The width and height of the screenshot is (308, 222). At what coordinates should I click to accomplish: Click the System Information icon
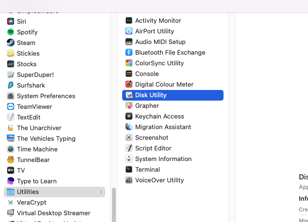pyautogui.click(x=129, y=159)
